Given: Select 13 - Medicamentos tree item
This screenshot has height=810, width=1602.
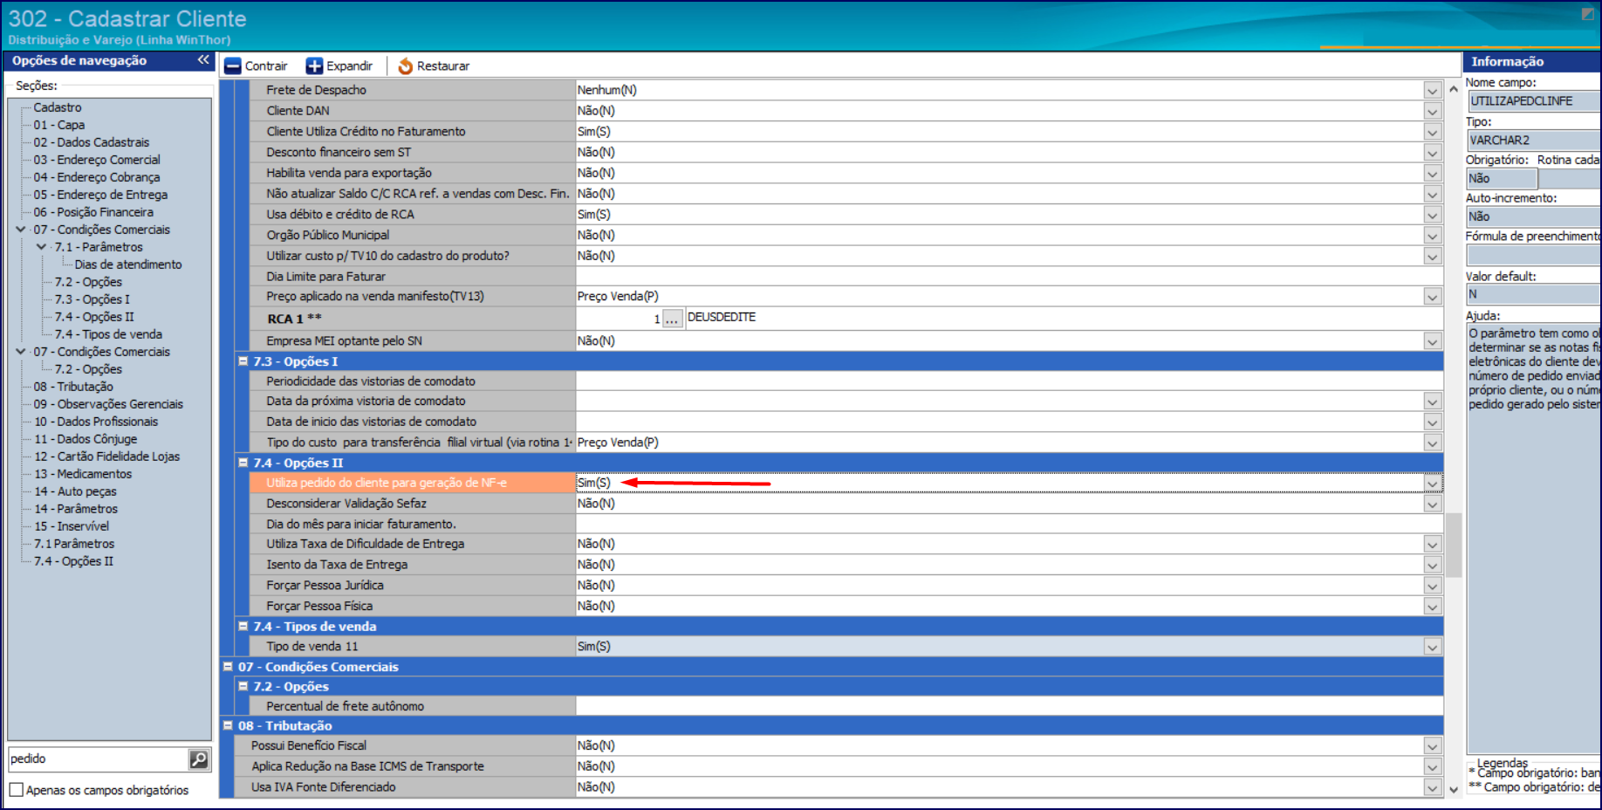Looking at the screenshot, I should (x=83, y=474).
